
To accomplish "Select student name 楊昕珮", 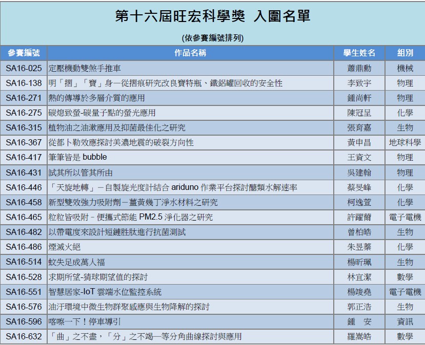I will (359, 262).
